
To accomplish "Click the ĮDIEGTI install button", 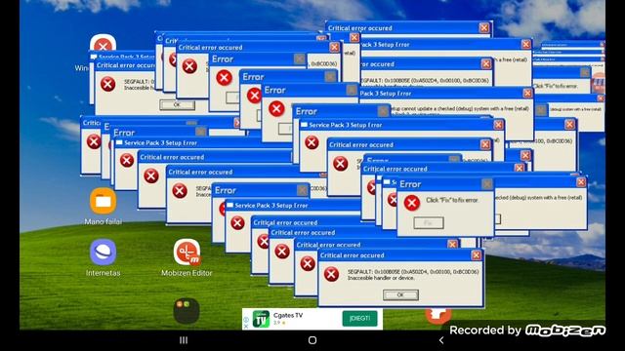I will (x=359, y=319).
